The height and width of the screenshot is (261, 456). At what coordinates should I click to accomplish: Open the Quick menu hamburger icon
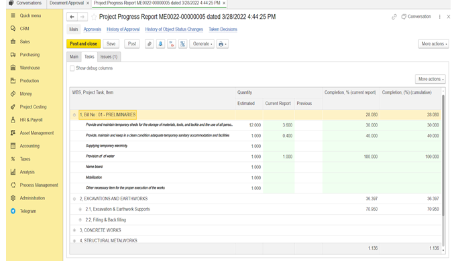(13, 15)
